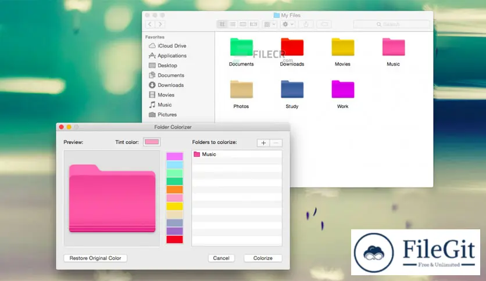
Task: Select Documents in Finder sidebar
Action: click(166, 75)
